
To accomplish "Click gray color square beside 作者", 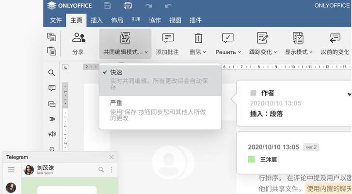I will pyautogui.click(x=253, y=93).
